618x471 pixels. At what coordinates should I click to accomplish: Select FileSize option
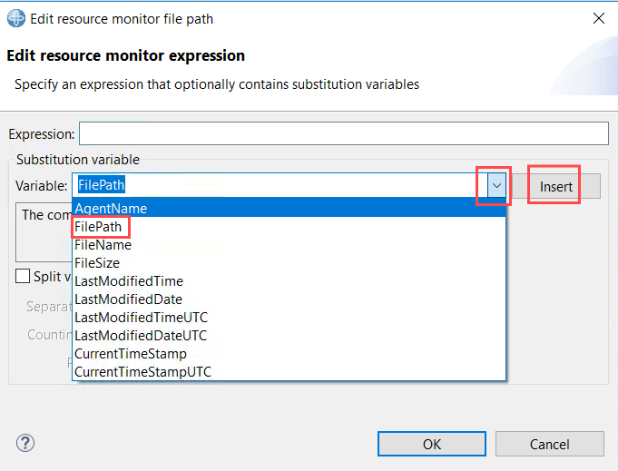click(x=289, y=263)
